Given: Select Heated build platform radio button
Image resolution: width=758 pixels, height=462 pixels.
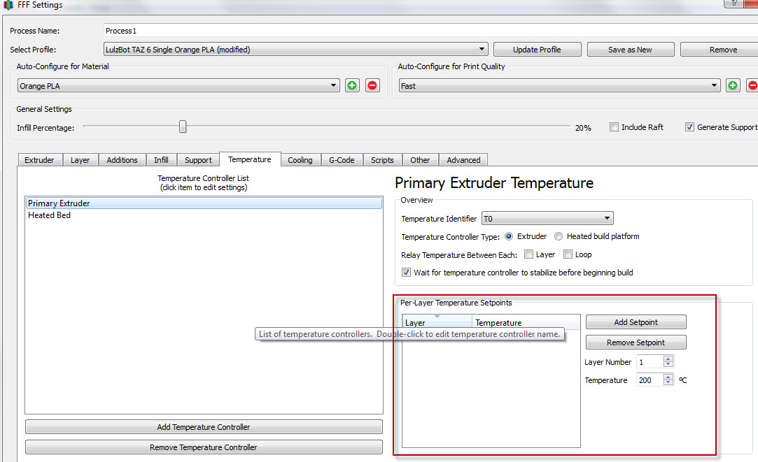Looking at the screenshot, I should [x=559, y=236].
